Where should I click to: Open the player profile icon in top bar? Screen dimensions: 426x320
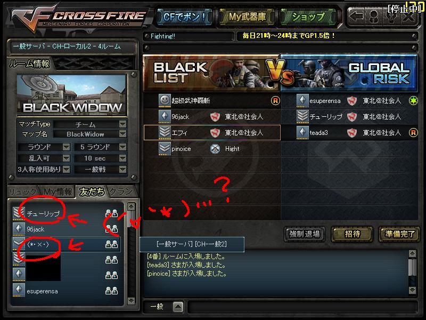click(x=374, y=17)
